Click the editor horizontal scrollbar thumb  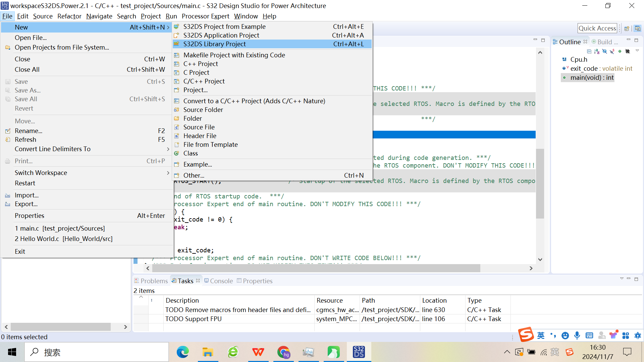pyautogui.click(x=315, y=268)
